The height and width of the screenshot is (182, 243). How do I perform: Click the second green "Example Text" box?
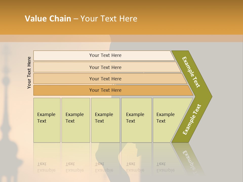coord(75,120)
